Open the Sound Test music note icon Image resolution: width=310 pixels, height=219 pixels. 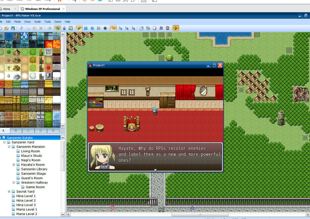click(161, 28)
